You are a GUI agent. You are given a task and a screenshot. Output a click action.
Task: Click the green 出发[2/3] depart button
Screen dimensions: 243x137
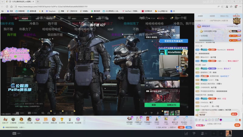point(172,105)
